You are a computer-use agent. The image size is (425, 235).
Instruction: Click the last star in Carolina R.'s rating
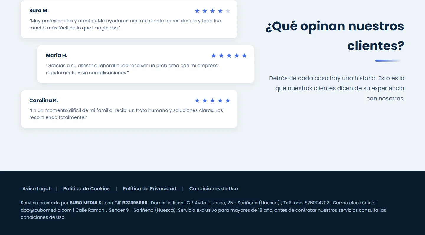point(228,100)
